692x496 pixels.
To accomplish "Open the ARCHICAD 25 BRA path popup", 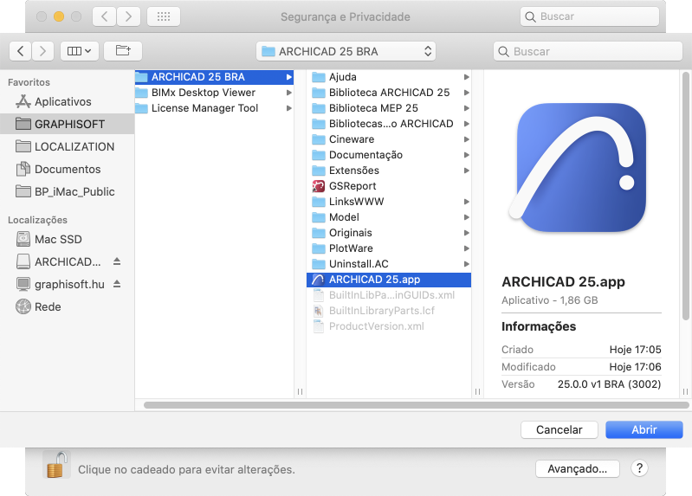I will point(346,51).
